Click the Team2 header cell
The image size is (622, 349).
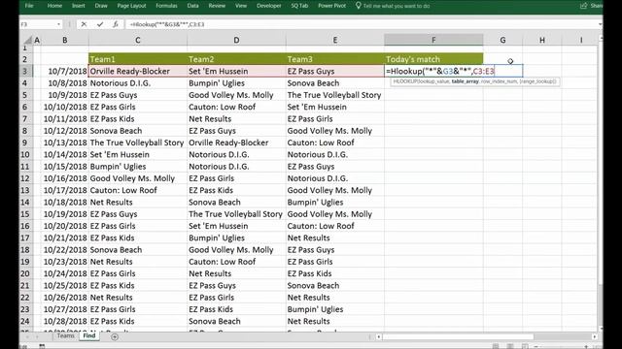point(236,59)
